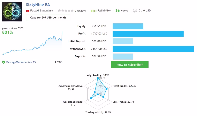Click Copy for 299 USD per month

[48, 18]
